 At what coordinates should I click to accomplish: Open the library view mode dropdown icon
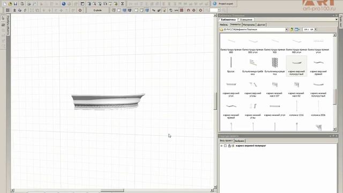coord(297,29)
